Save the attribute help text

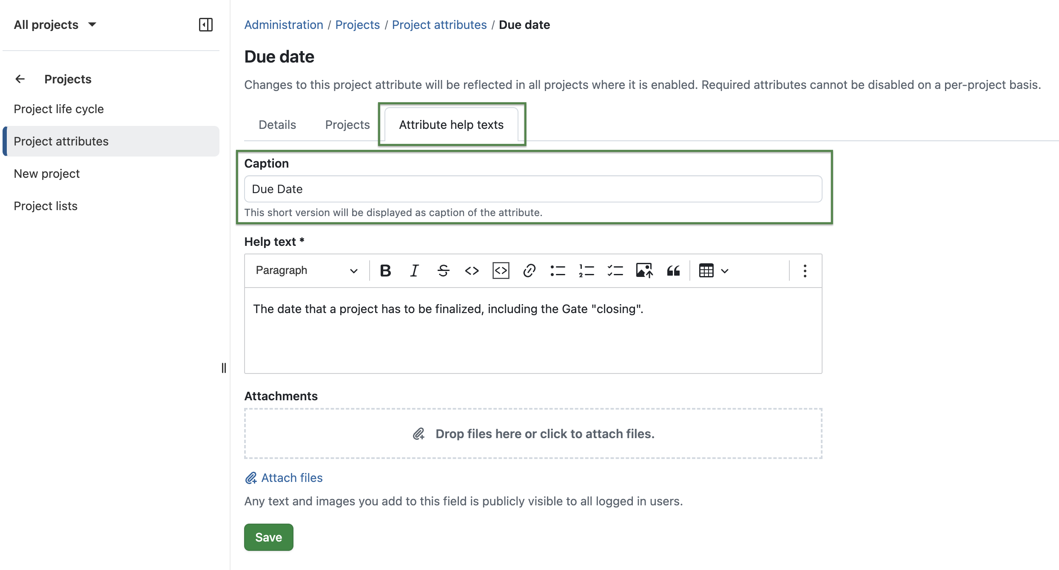coord(268,537)
